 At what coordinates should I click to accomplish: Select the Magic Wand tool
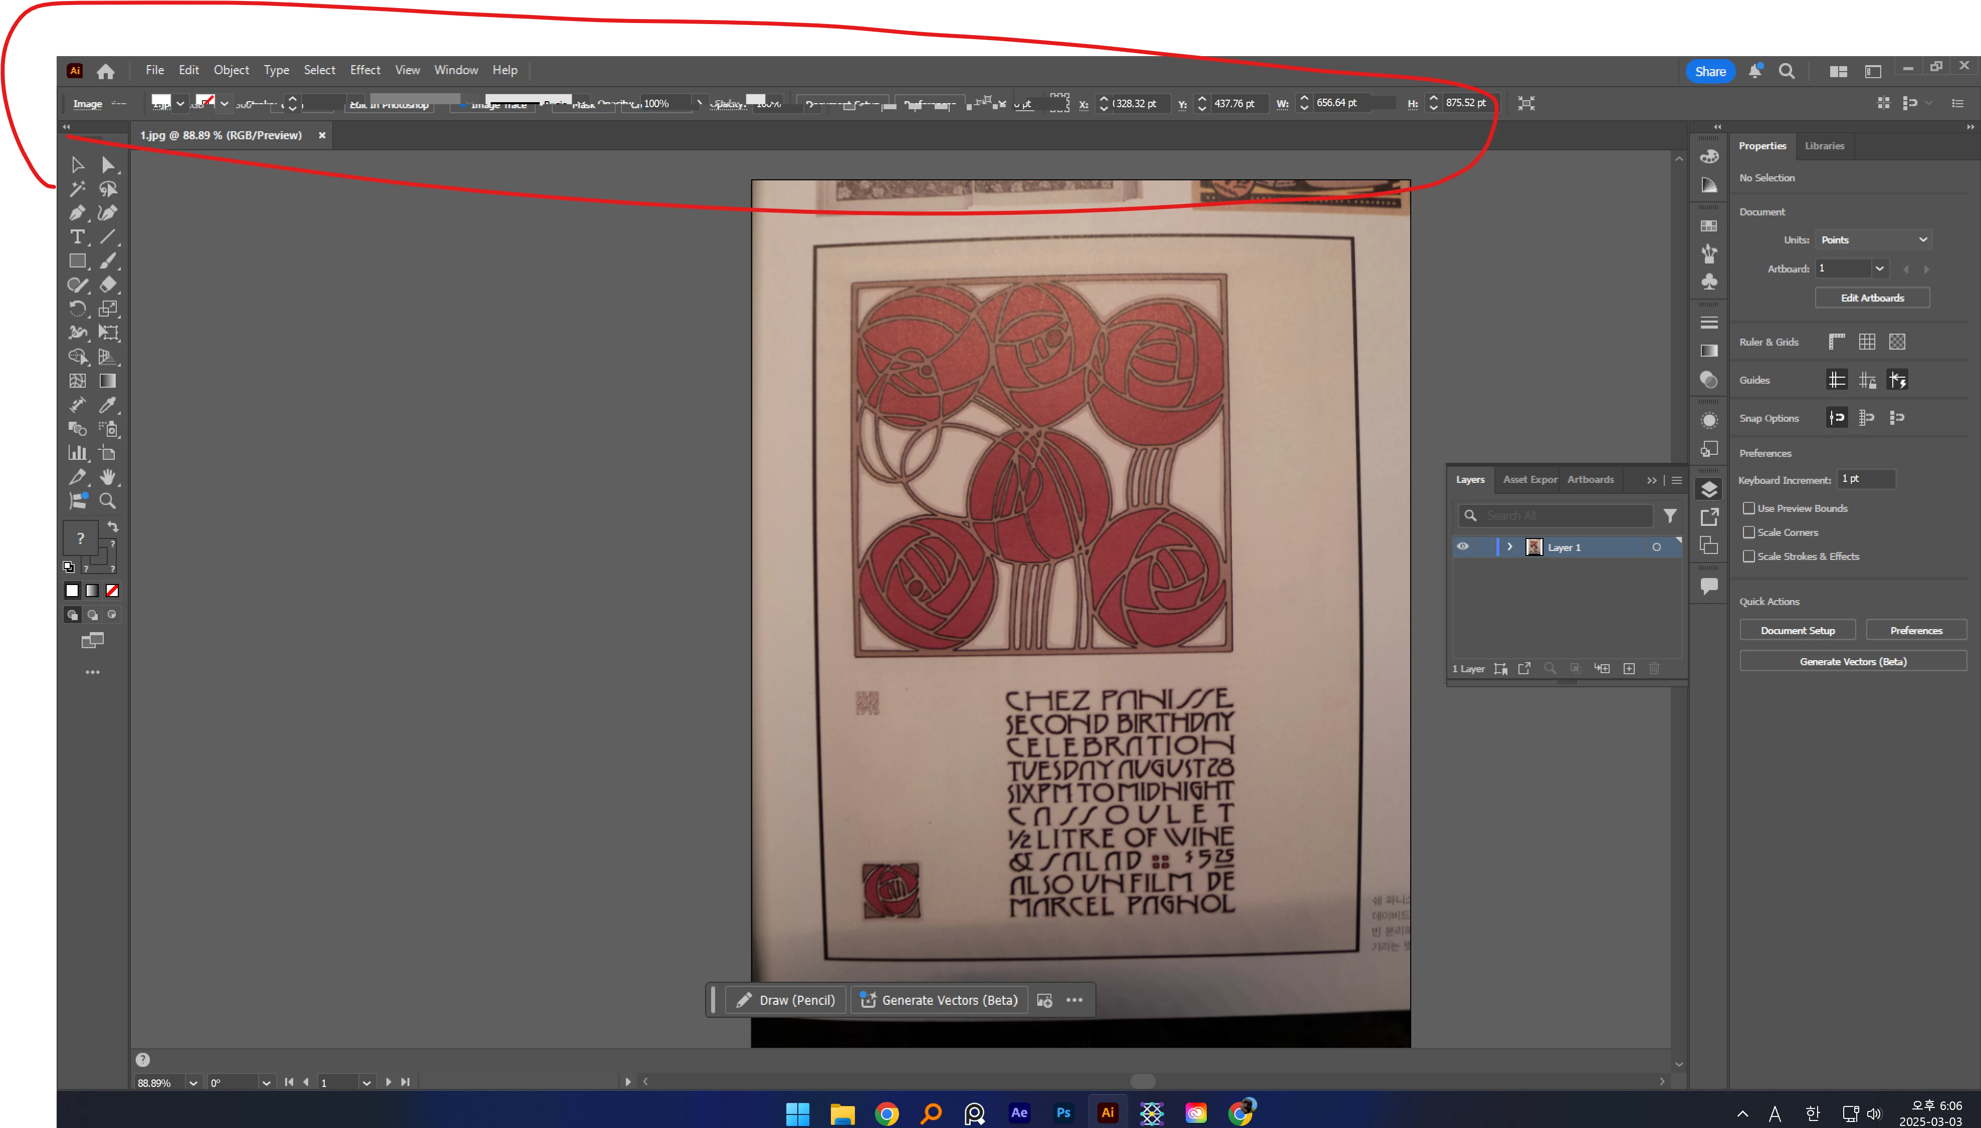pyautogui.click(x=77, y=188)
